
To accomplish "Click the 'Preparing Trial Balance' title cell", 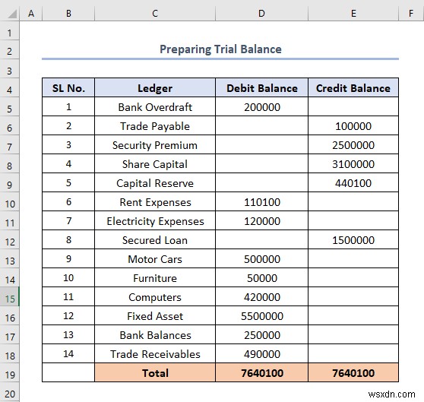I will 220,49.
